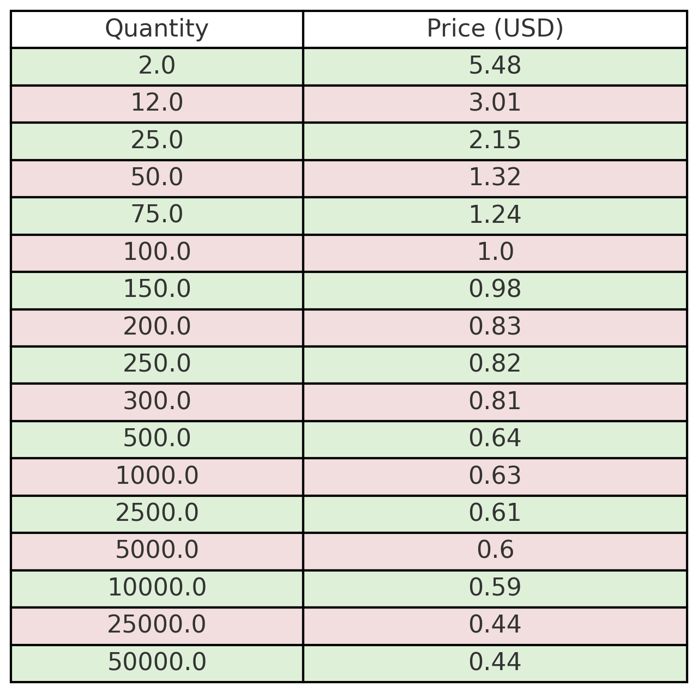Click the price cell 0.81
Viewport: 698px width, 693px height.
(495, 403)
